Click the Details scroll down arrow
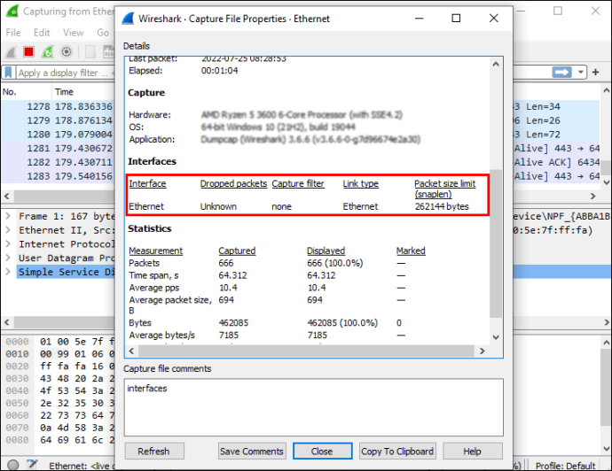The height and width of the screenshot is (471, 612). click(x=496, y=337)
